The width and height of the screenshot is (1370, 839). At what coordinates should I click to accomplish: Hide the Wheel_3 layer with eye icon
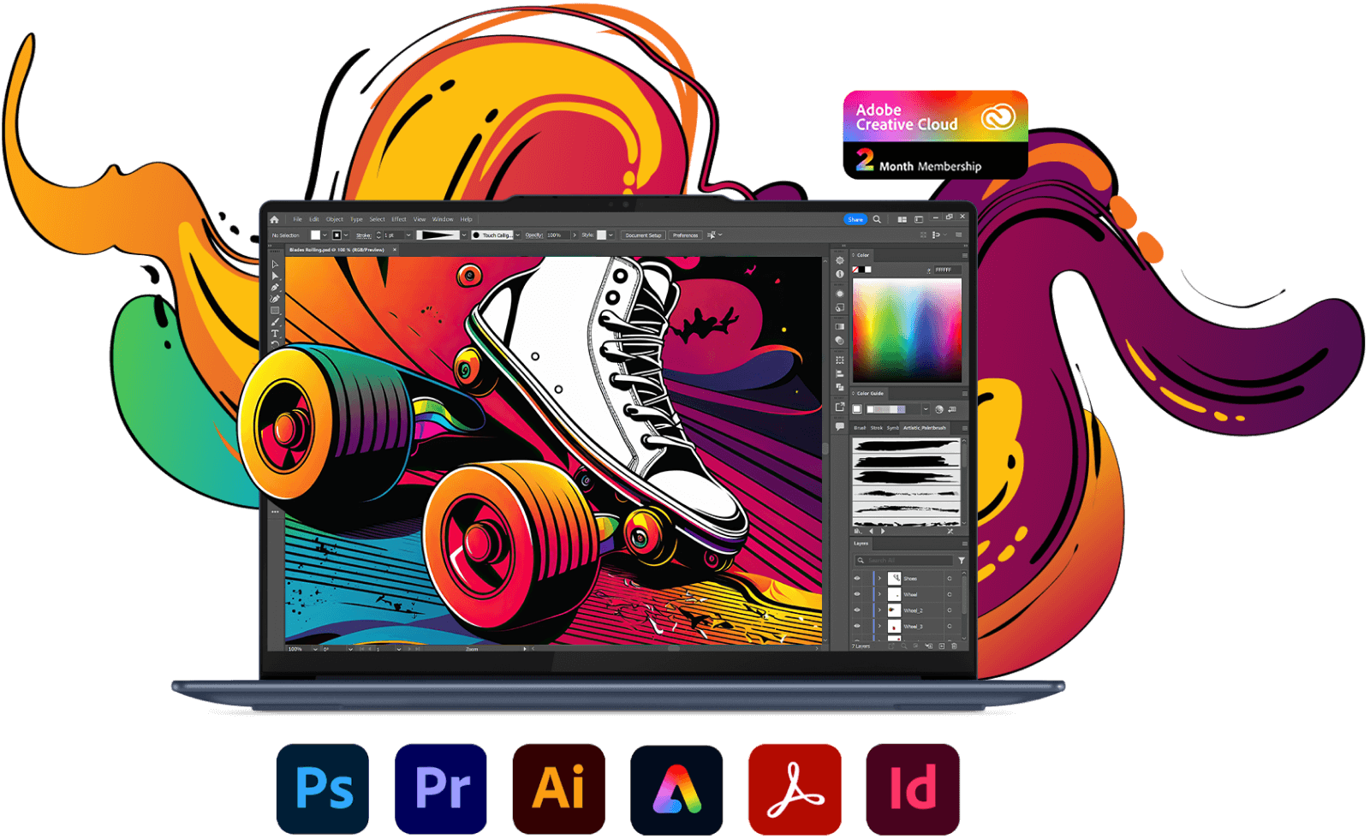pyautogui.click(x=857, y=626)
